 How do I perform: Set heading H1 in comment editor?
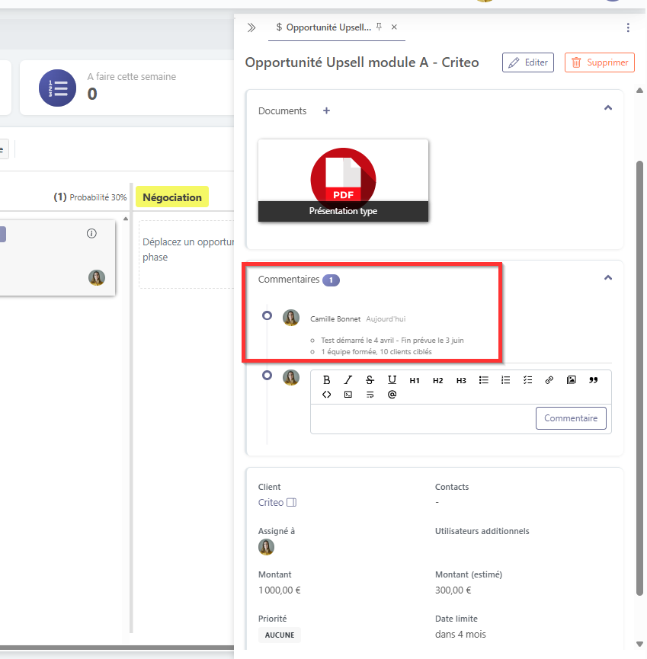[x=415, y=380]
